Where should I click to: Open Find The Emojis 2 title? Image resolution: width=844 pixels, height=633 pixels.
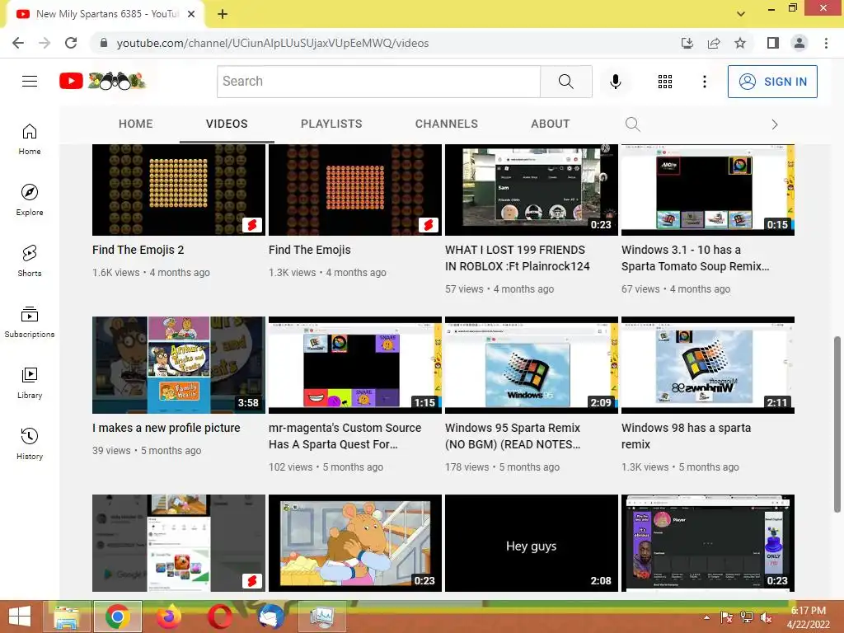click(138, 250)
